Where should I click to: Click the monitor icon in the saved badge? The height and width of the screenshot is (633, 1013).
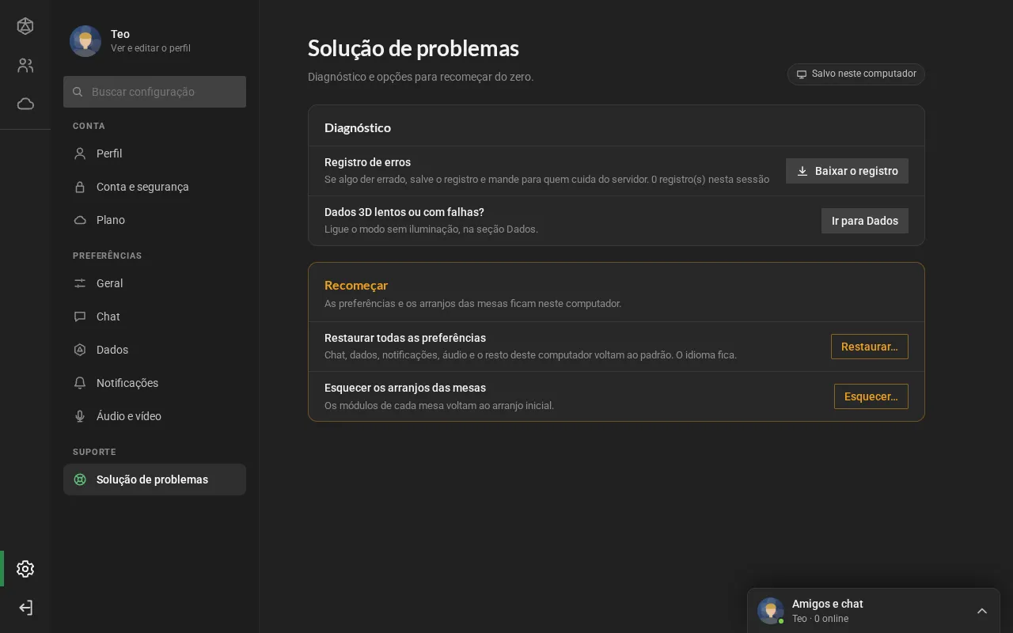click(x=802, y=74)
